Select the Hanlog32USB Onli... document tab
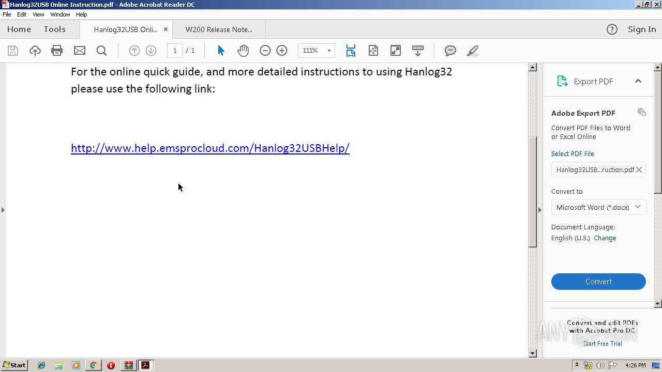This screenshot has height=372, width=662. [126, 29]
